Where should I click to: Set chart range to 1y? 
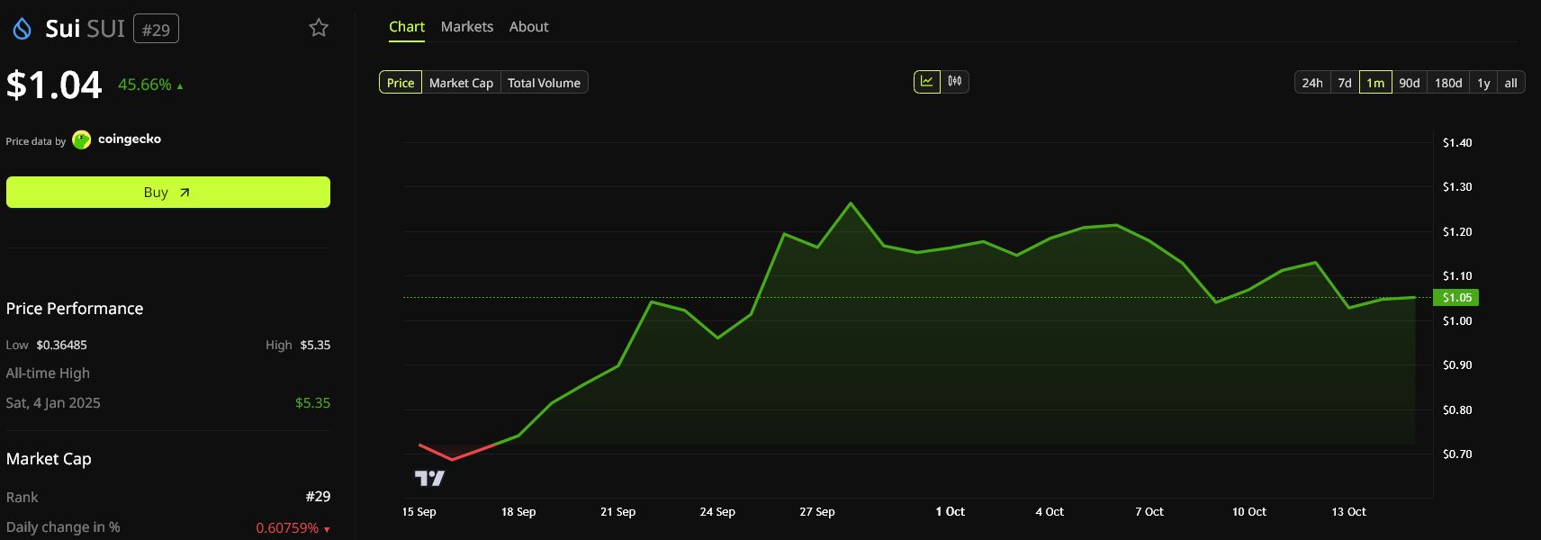tap(1483, 83)
